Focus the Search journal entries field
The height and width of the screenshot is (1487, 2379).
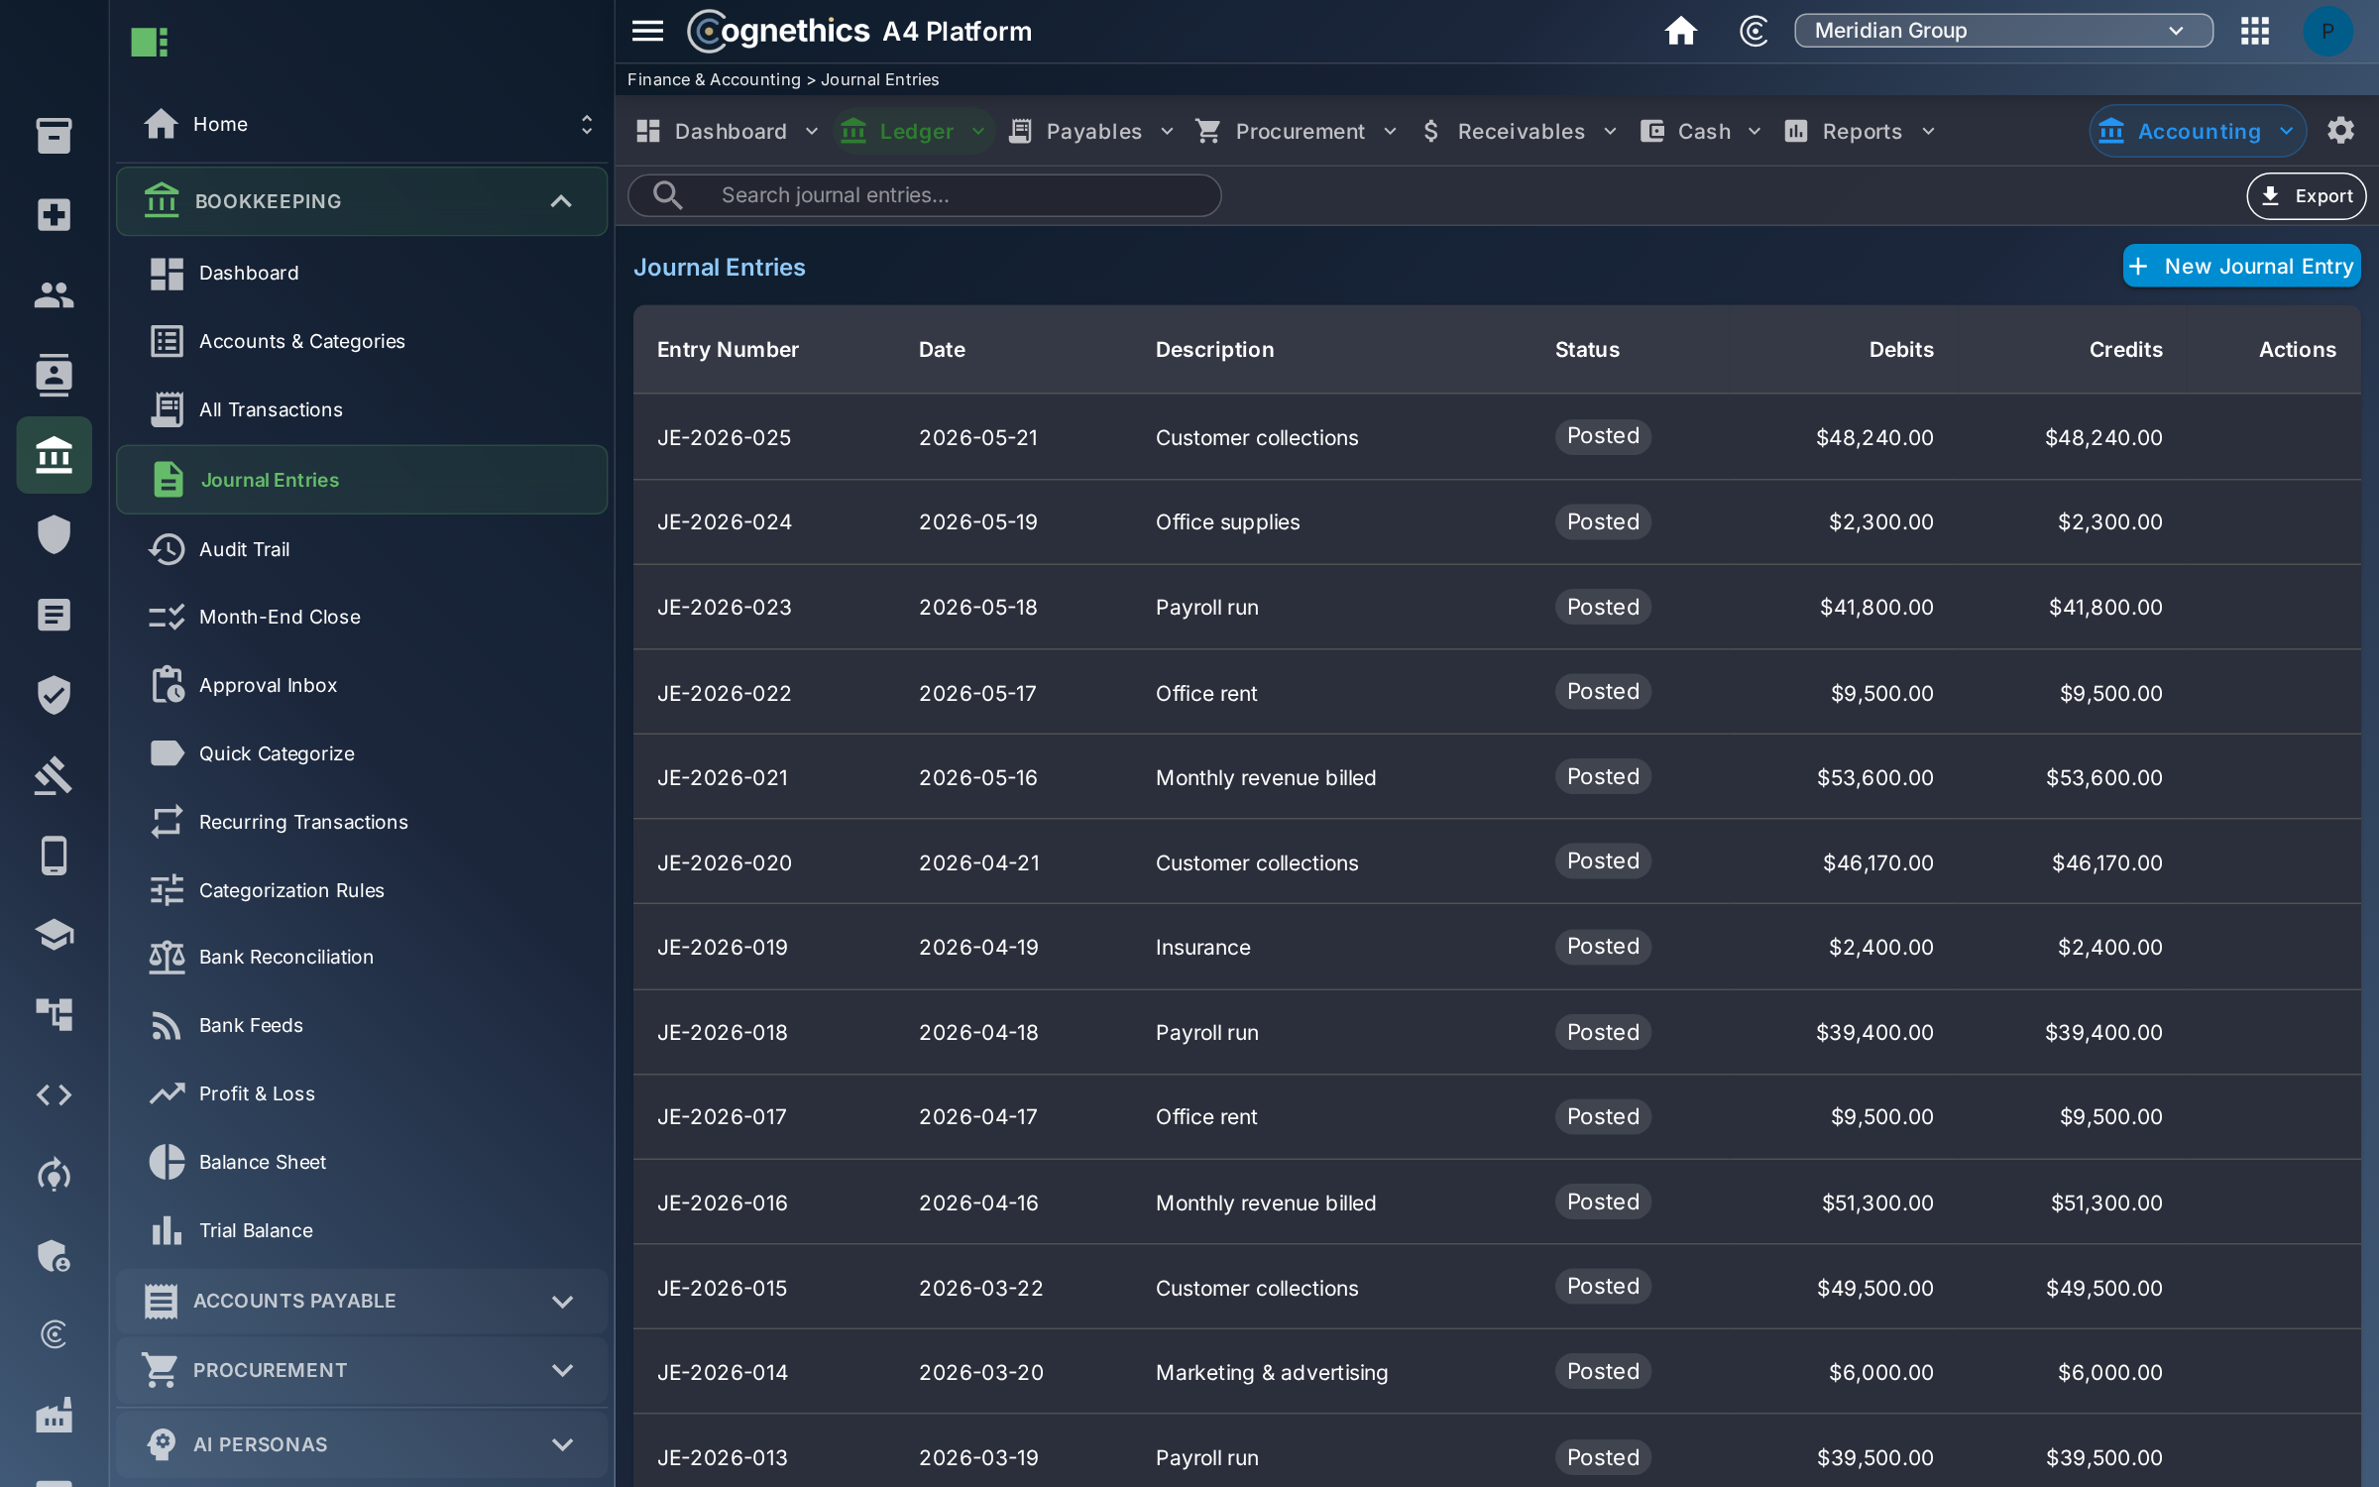click(x=924, y=195)
